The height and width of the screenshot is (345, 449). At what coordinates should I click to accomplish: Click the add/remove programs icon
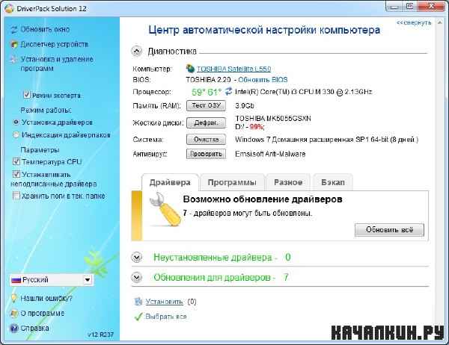click(x=13, y=60)
